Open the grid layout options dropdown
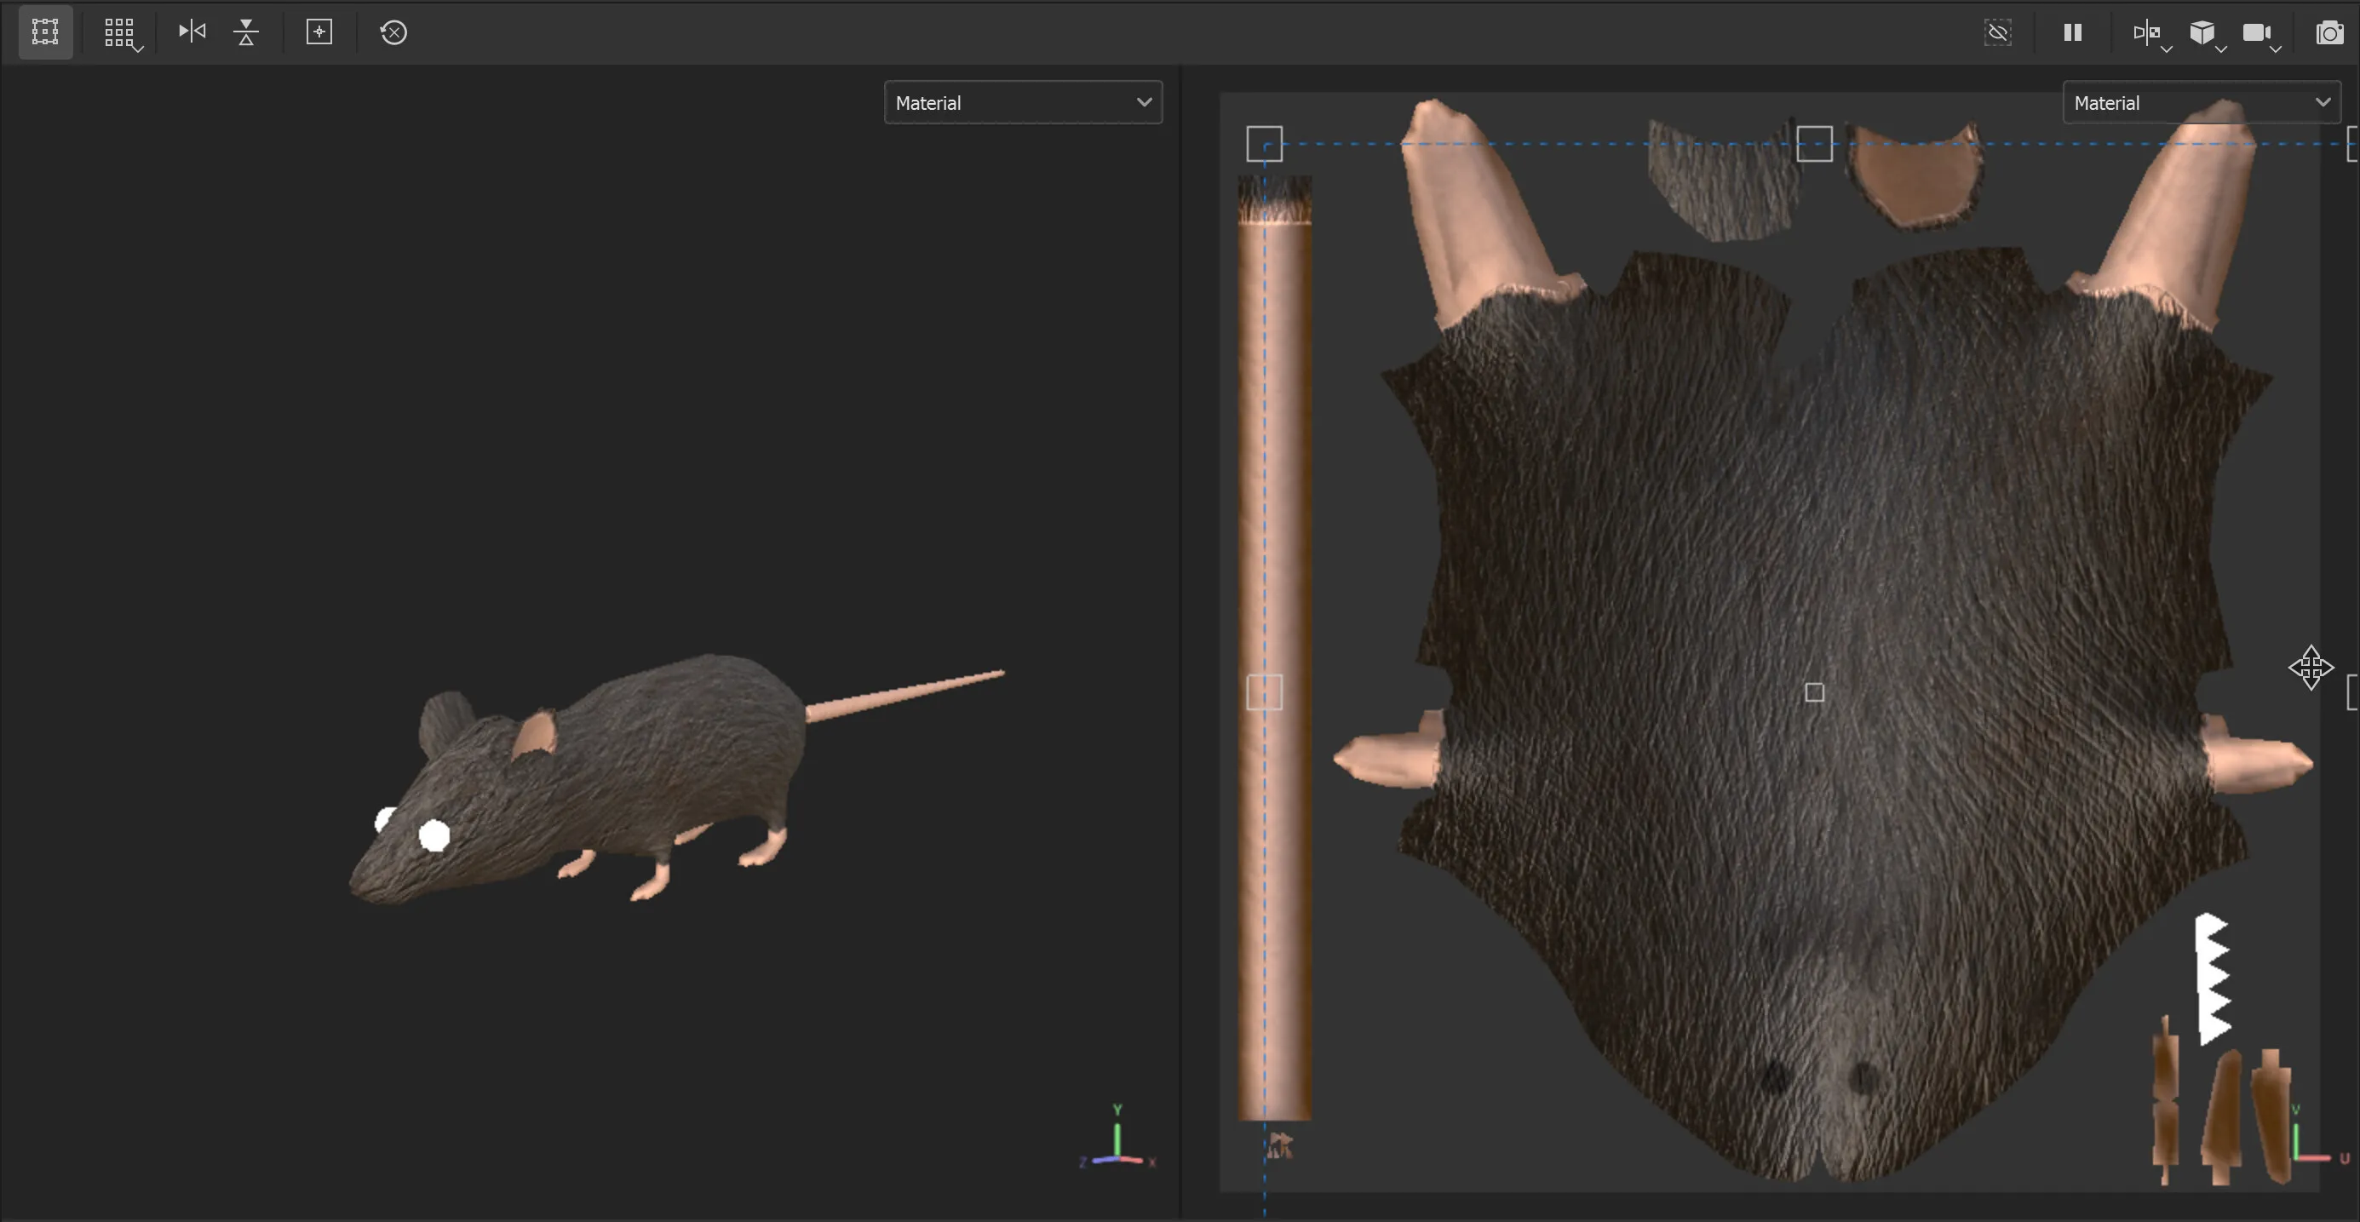2360x1222 pixels. point(120,33)
